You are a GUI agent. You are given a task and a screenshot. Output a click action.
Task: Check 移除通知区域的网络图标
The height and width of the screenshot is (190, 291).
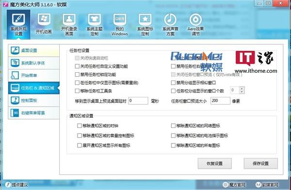coord(173,126)
